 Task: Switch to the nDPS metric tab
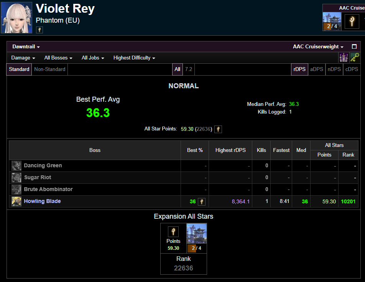tap(334, 69)
